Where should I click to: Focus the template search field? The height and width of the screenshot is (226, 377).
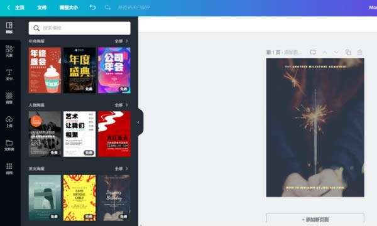80,28
